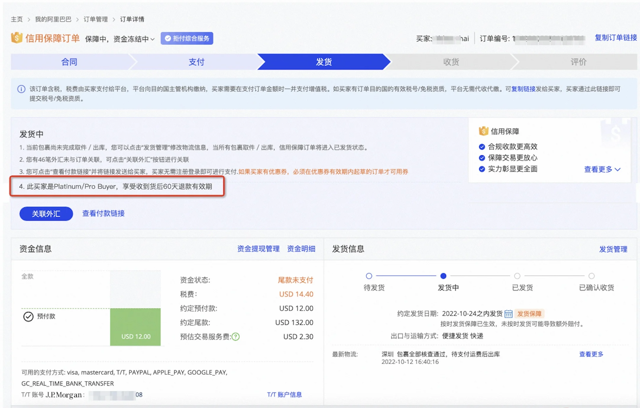The image size is (640, 408).
Task: Click the 关联外汇 button
Action: point(46,214)
